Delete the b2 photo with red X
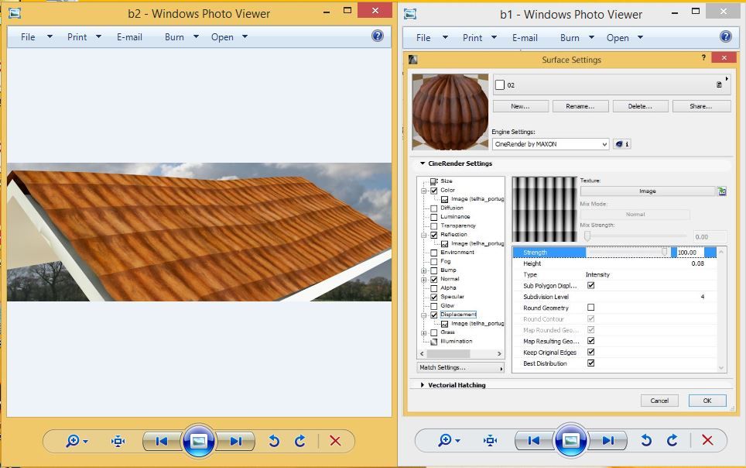The image size is (746, 468). (x=335, y=441)
